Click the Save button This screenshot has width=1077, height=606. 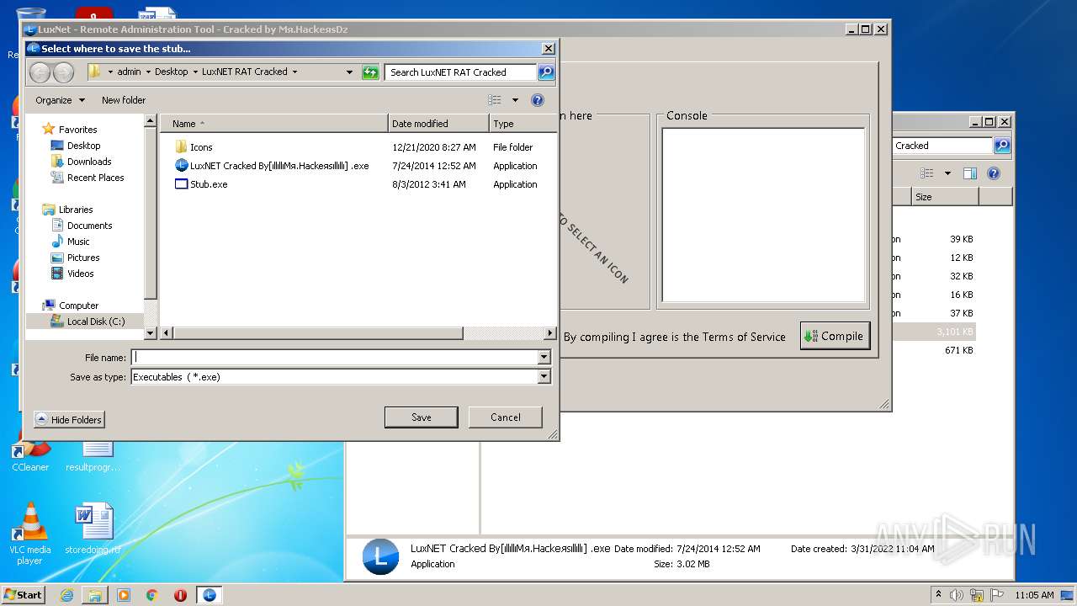click(x=421, y=417)
